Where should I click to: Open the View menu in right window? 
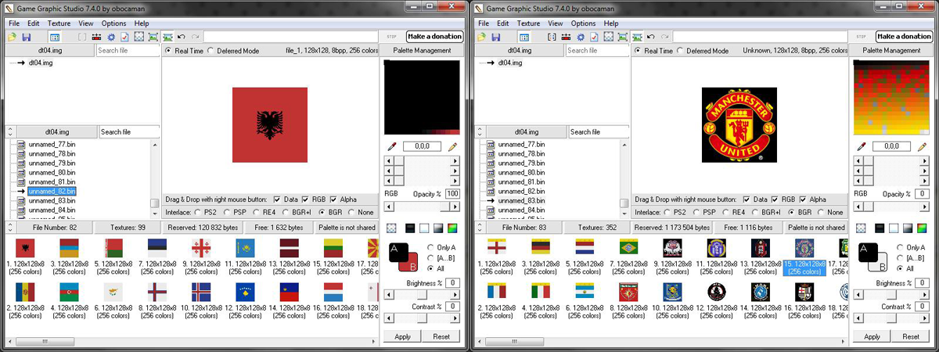pos(555,23)
